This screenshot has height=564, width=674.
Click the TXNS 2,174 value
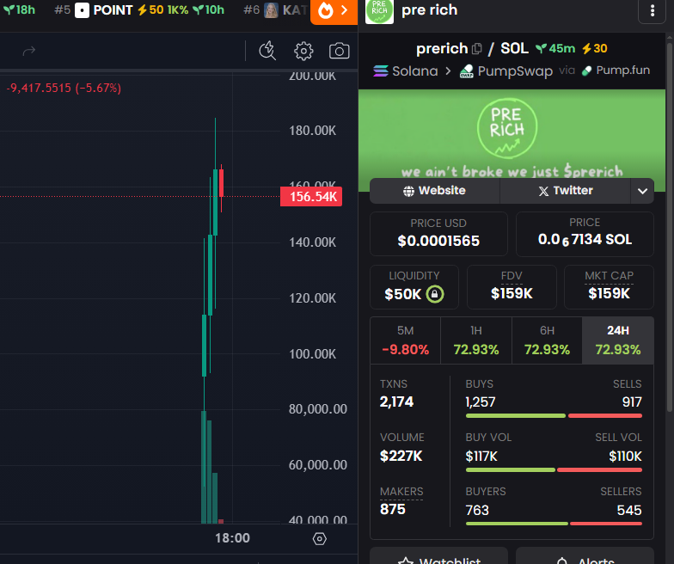pos(396,402)
